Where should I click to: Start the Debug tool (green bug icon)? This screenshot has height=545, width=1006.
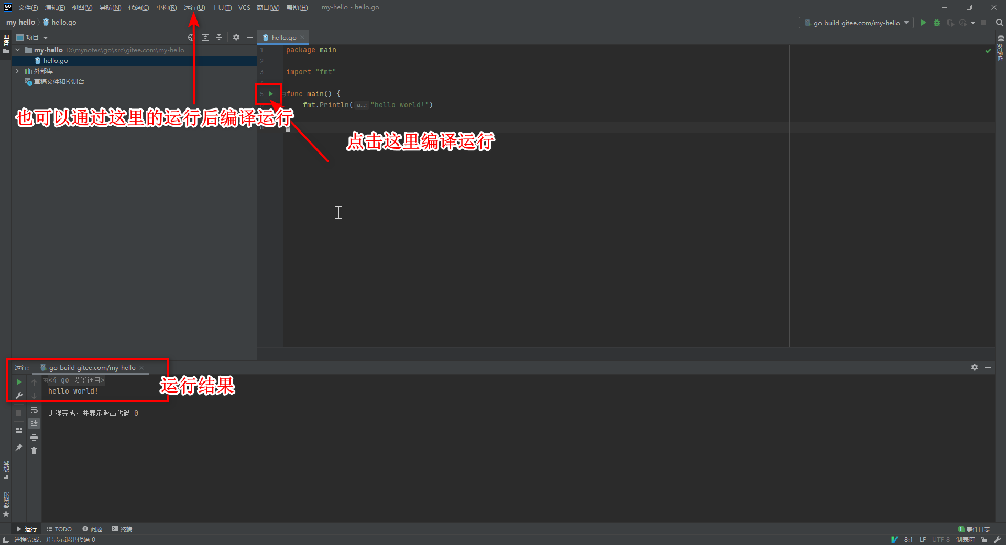pos(937,23)
